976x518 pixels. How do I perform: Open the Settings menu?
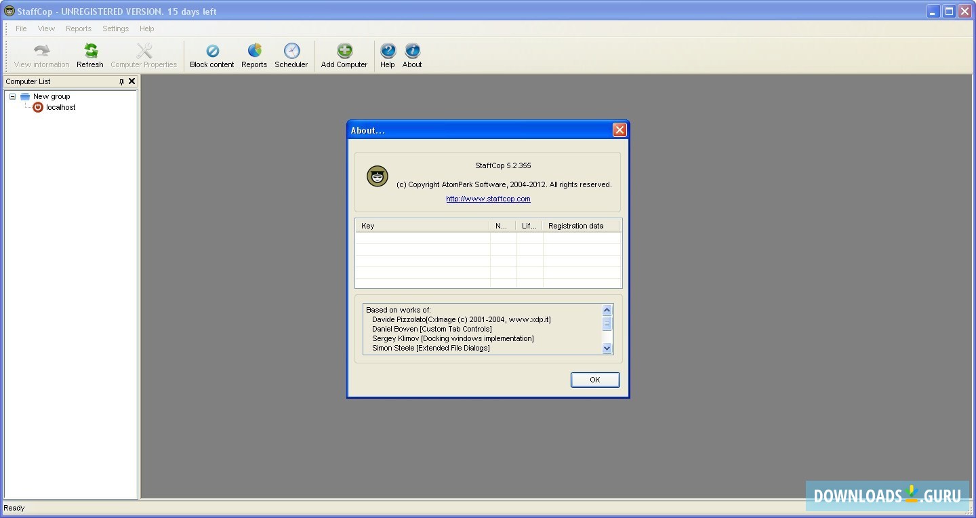point(115,28)
